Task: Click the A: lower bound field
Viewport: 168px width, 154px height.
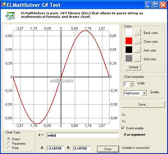Action: coord(55,149)
